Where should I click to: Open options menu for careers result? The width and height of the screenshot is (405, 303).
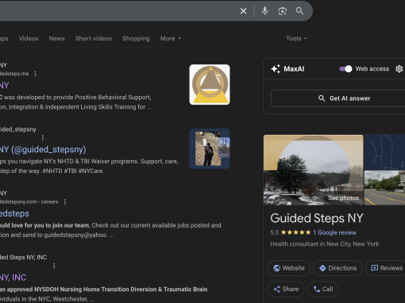65,202
